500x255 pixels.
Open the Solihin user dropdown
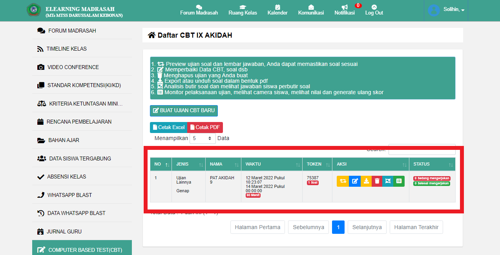click(x=446, y=10)
